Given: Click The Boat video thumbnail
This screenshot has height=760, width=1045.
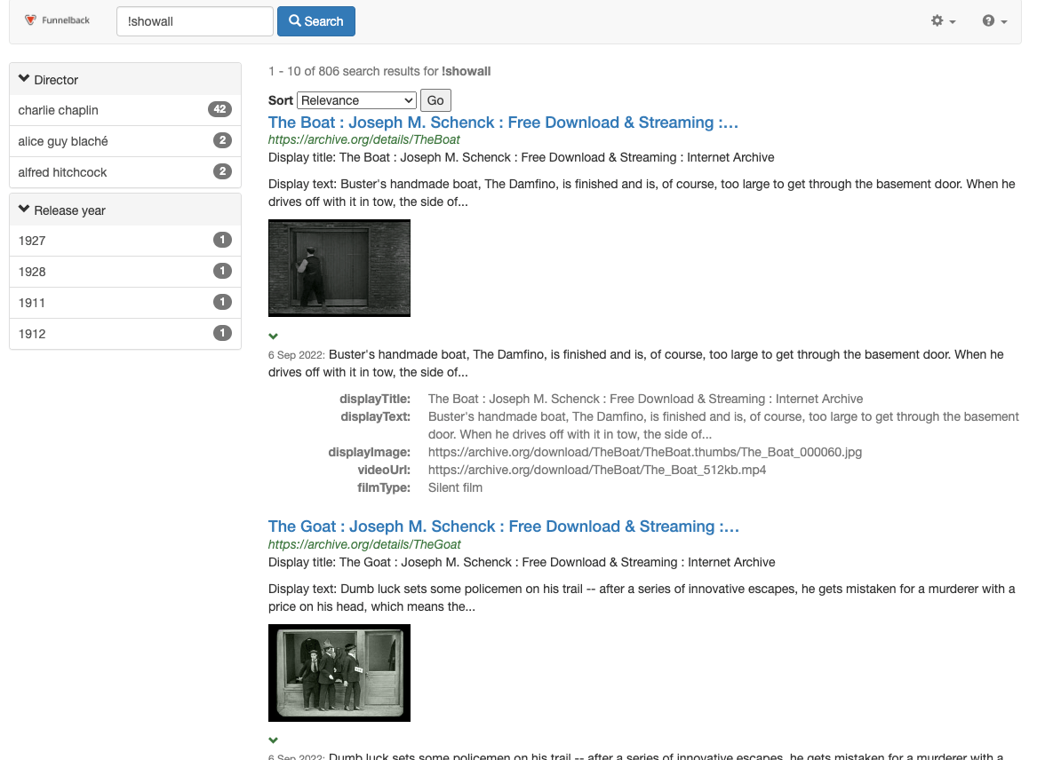Looking at the screenshot, I should pos(339,268).
